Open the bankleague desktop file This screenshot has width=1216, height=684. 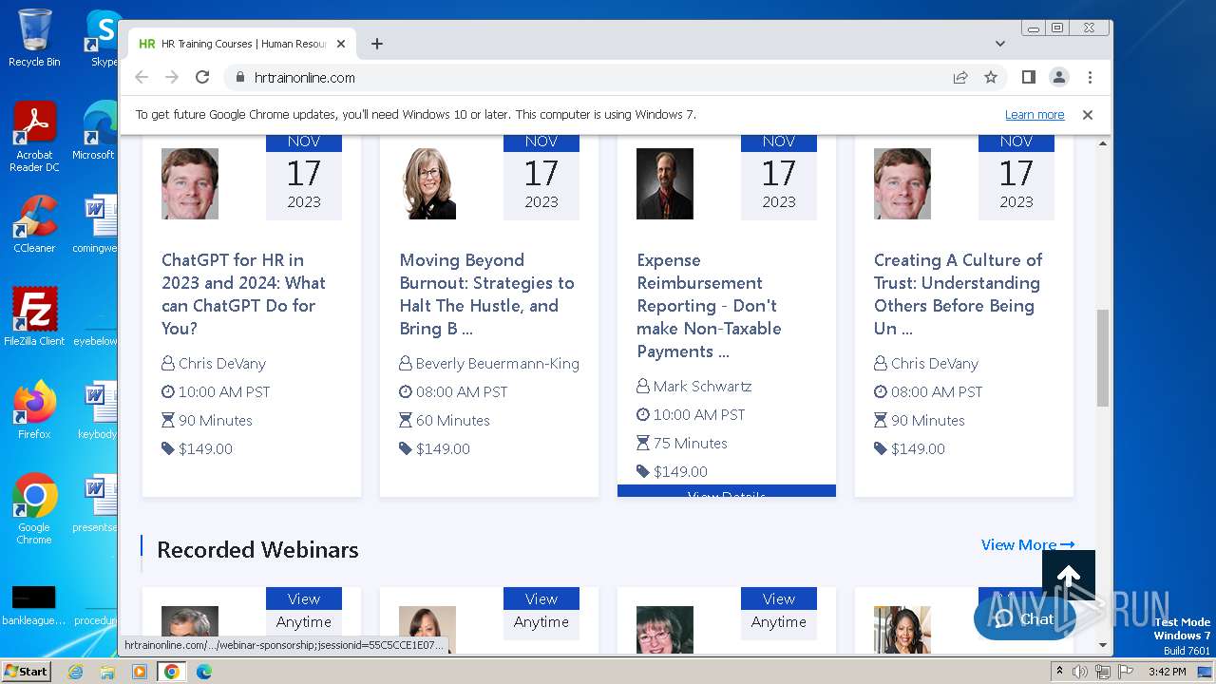pos(34,605)
